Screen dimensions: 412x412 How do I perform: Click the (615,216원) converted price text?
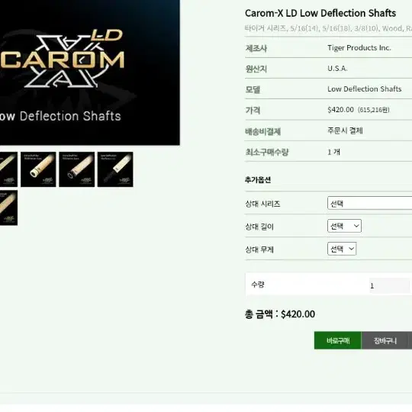(373, 110)
